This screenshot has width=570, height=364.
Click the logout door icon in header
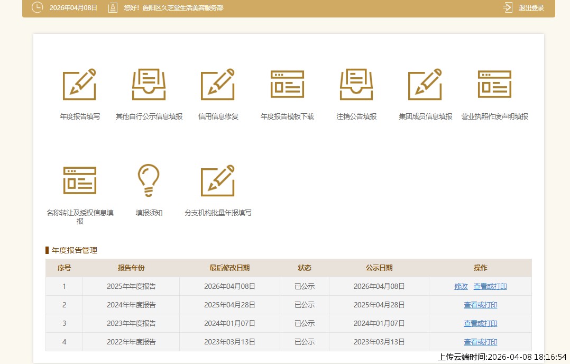coord(508,8)
